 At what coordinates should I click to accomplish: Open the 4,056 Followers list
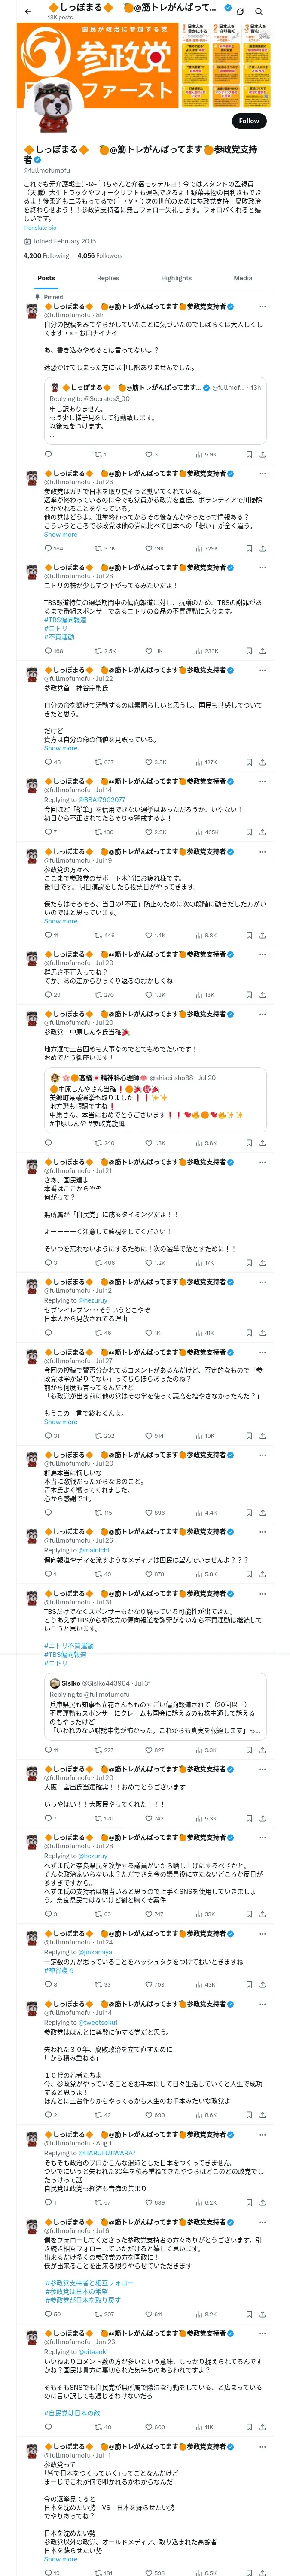click(100, 256)
